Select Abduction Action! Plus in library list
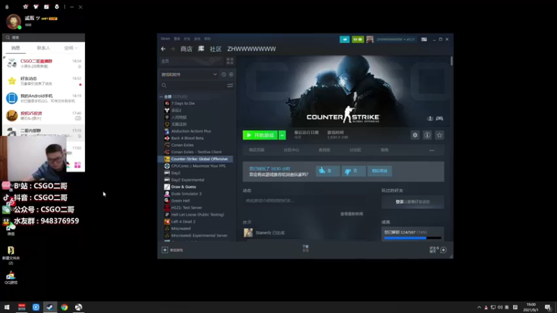The height and width of the screenshot is (313, 557). point(191,131)
